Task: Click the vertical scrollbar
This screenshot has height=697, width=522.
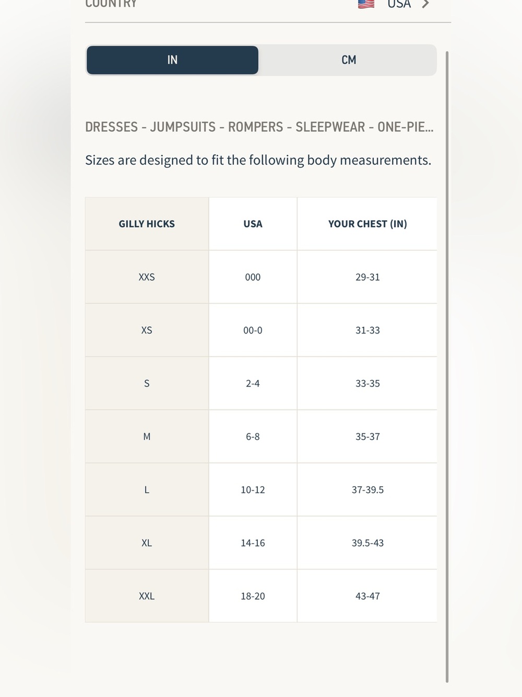Action: click(x=447, y=366)
